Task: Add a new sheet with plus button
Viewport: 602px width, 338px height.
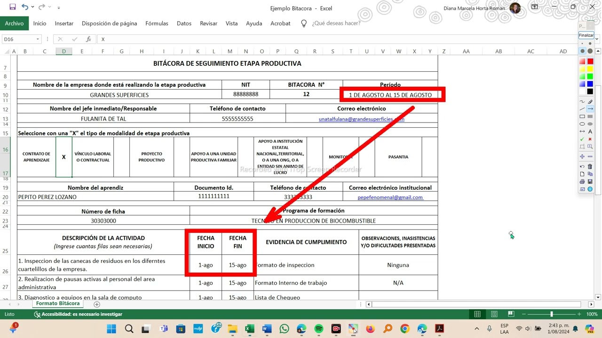Action: click(97, 304)
